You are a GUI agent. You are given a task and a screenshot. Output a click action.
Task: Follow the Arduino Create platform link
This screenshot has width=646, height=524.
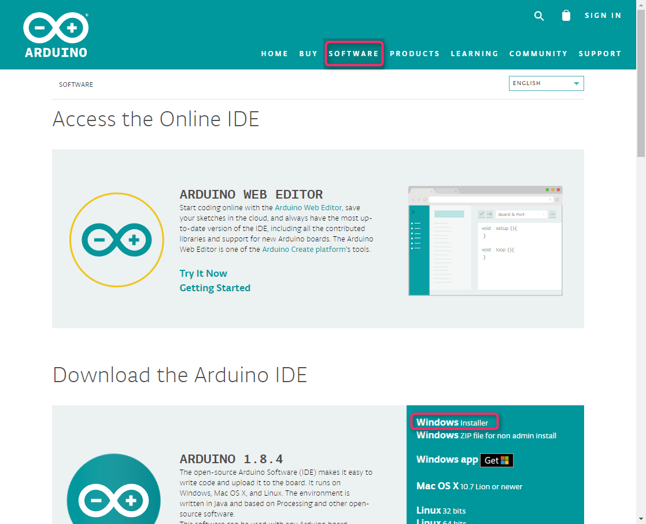[304, 249]
